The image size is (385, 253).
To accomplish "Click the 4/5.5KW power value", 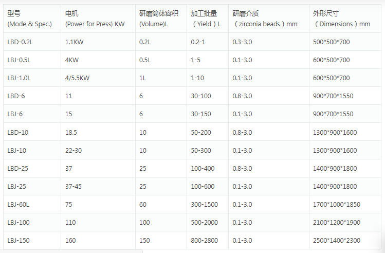I will 78,78.
